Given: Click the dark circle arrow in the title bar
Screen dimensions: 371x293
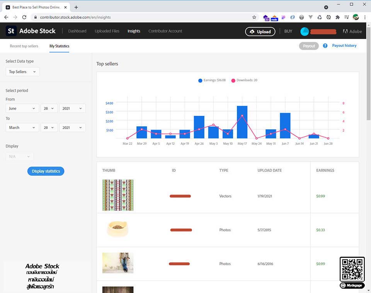Looking at the screenshot, I should point(326,7).
